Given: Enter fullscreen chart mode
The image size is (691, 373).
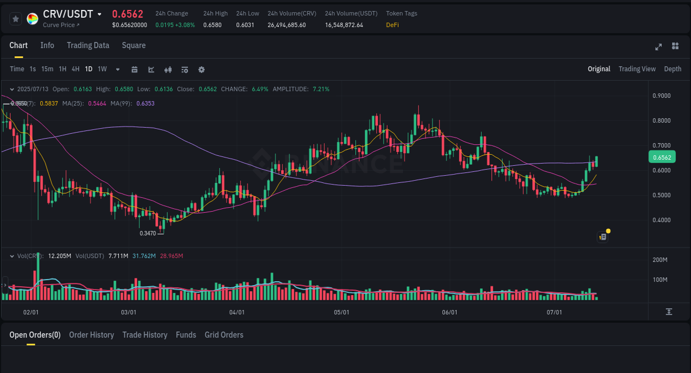Looking at the screenshot, I should click(658, 47).
